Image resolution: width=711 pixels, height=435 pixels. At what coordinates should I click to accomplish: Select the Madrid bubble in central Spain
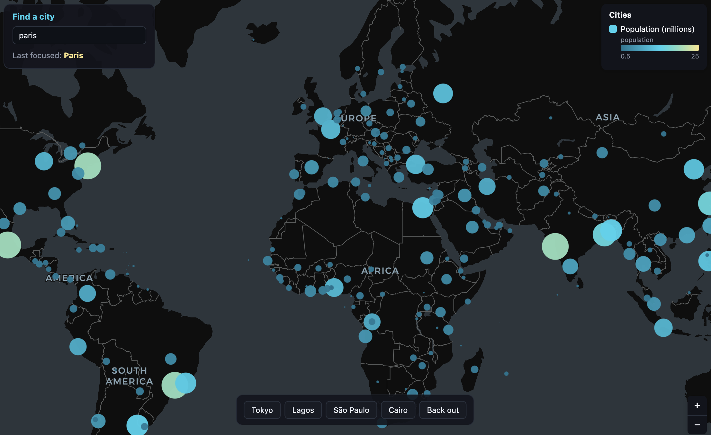[x=311, y=167]
